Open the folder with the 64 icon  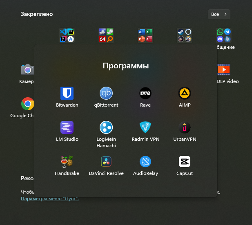[106, 35]
